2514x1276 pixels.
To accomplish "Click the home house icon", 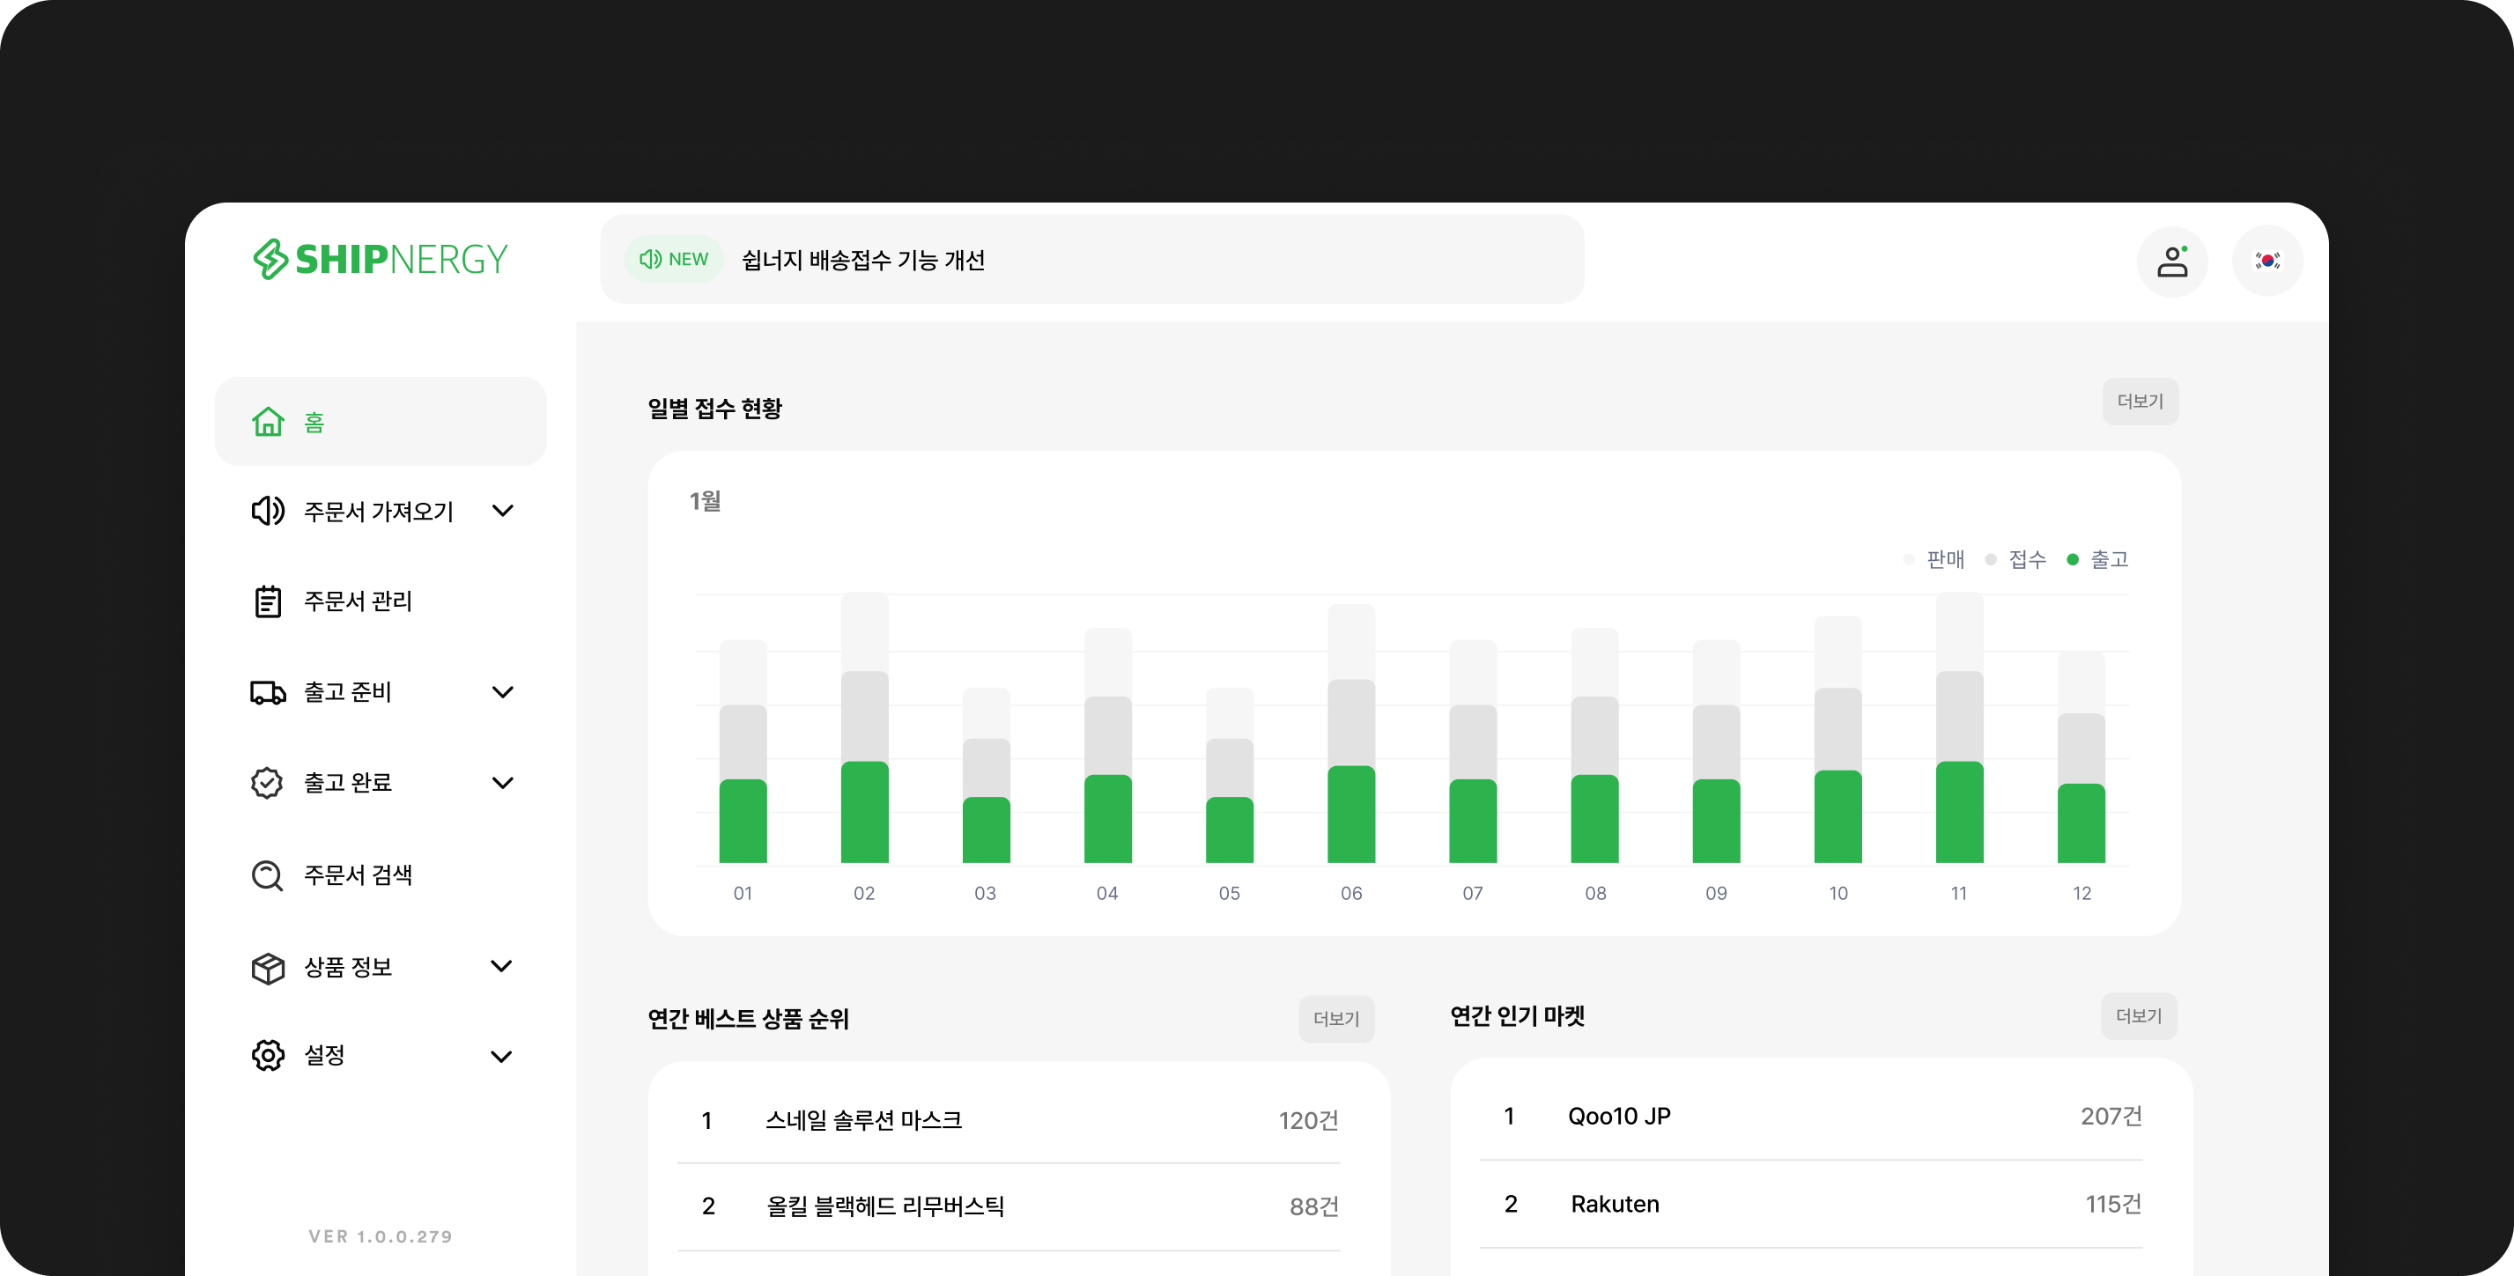I will coord(268,422).
